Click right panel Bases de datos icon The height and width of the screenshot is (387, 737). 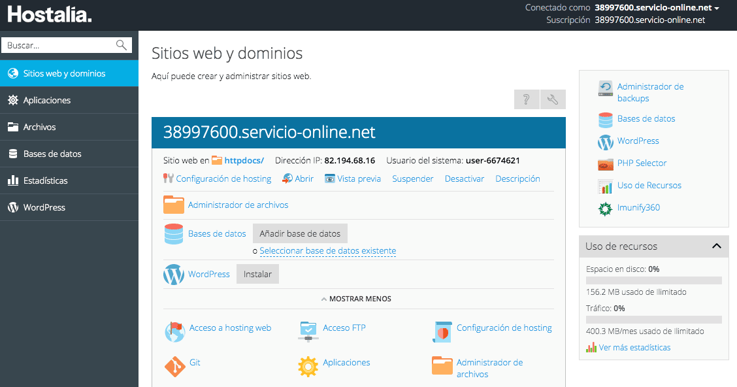click(606, 120)
